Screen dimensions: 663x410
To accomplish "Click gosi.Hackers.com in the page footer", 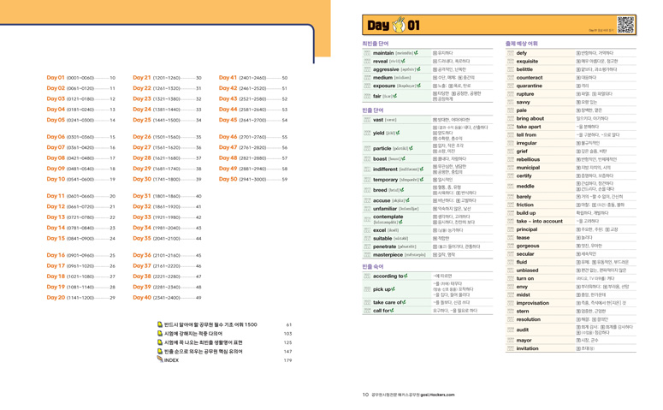I will [437, 395].
